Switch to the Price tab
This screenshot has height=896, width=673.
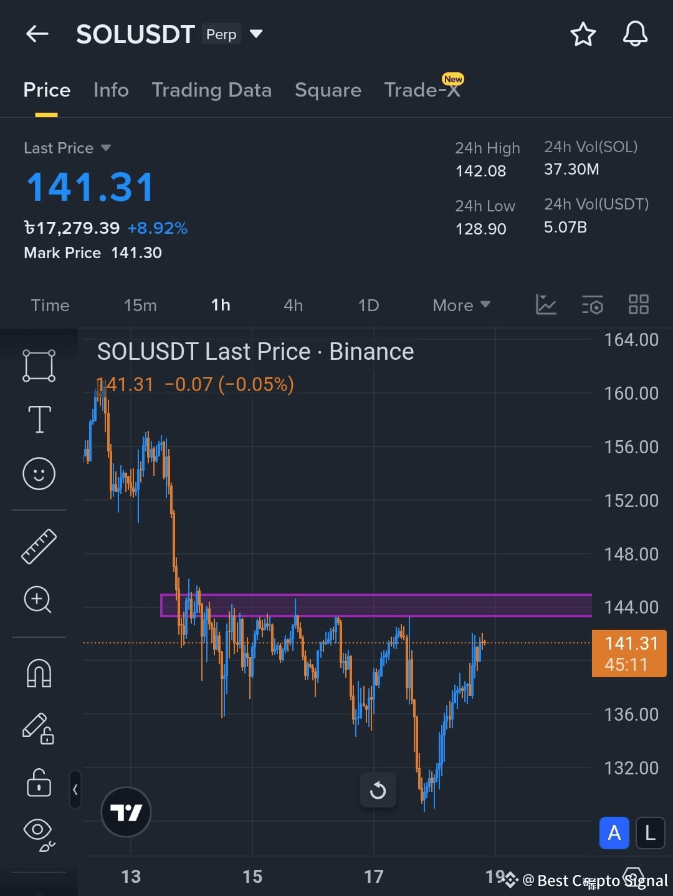click(47, 90)
